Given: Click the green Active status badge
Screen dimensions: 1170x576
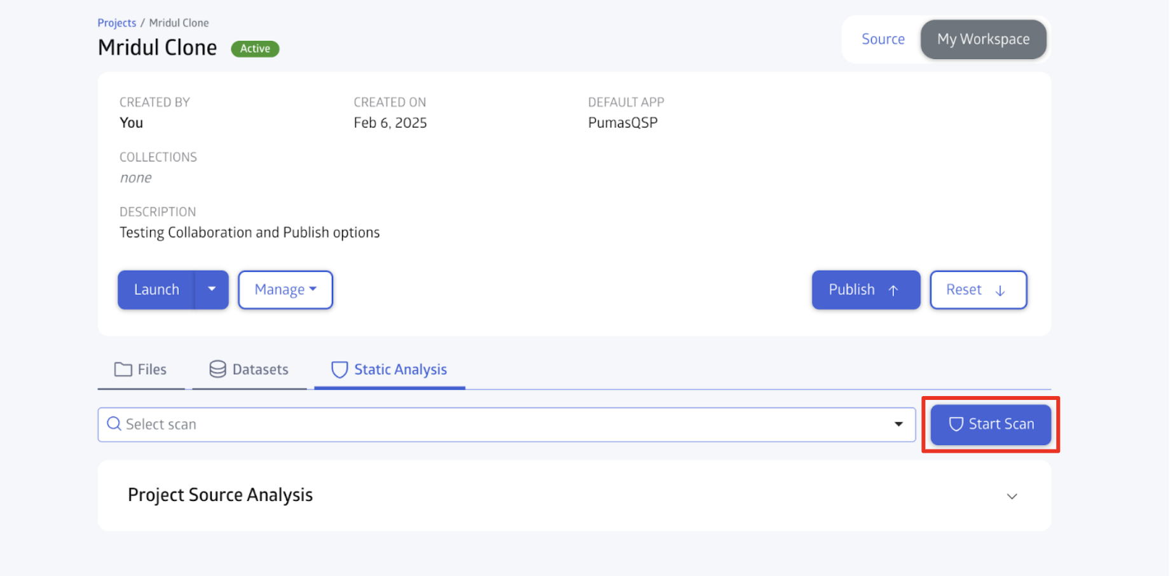Looking at the screenshot, I should [x=254, y=48].
